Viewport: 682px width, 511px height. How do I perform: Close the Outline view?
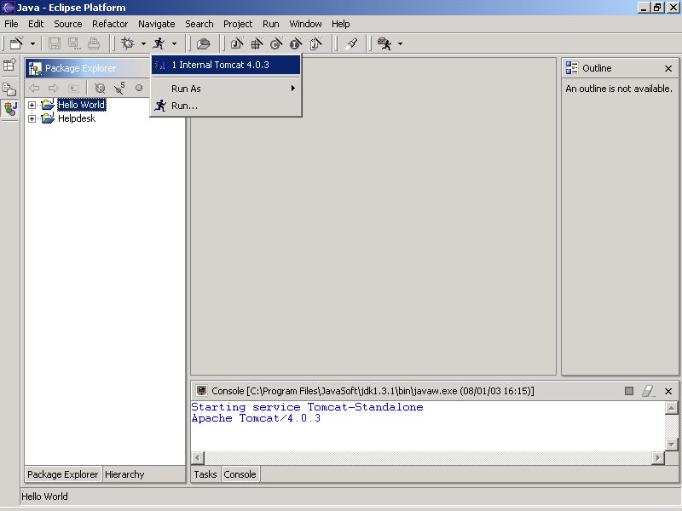pyautogui.click(x=668, y=69)
